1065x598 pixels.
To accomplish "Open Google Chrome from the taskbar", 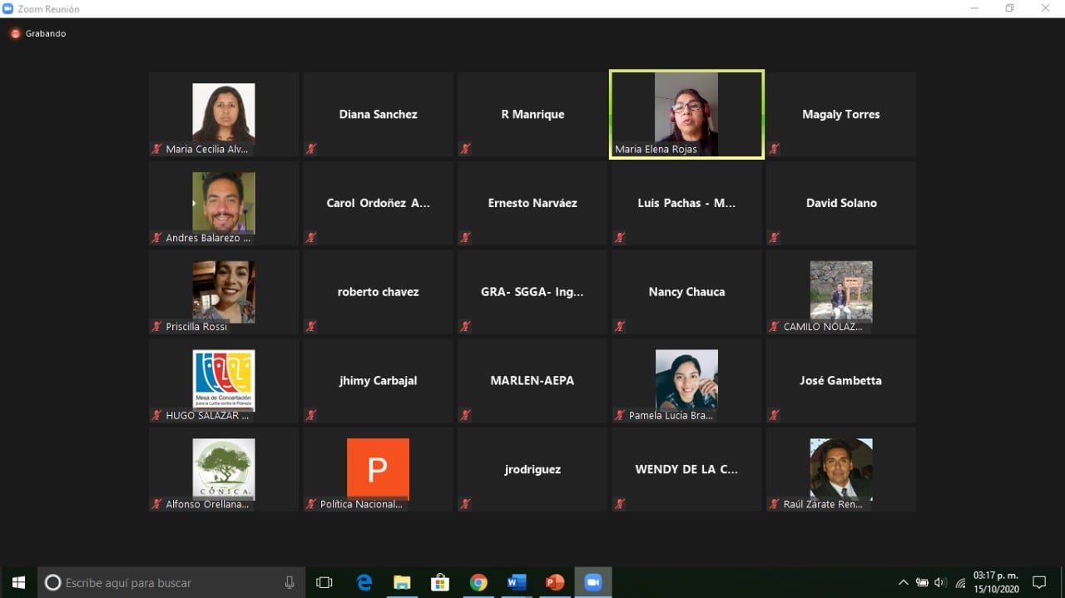I will (x=478, y=583).
